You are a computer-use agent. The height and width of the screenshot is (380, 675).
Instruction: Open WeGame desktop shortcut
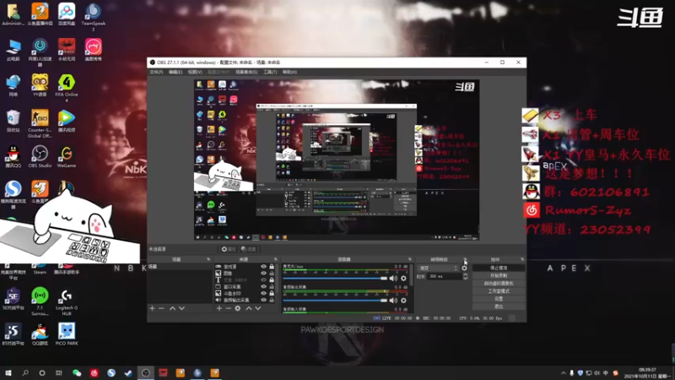pyautogui.click(x=67, y=156)
